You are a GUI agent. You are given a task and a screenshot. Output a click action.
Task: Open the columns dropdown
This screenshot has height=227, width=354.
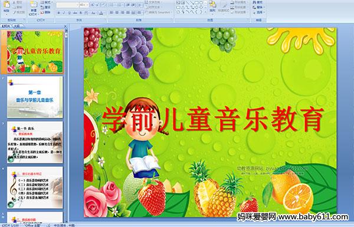click(139, 12)
